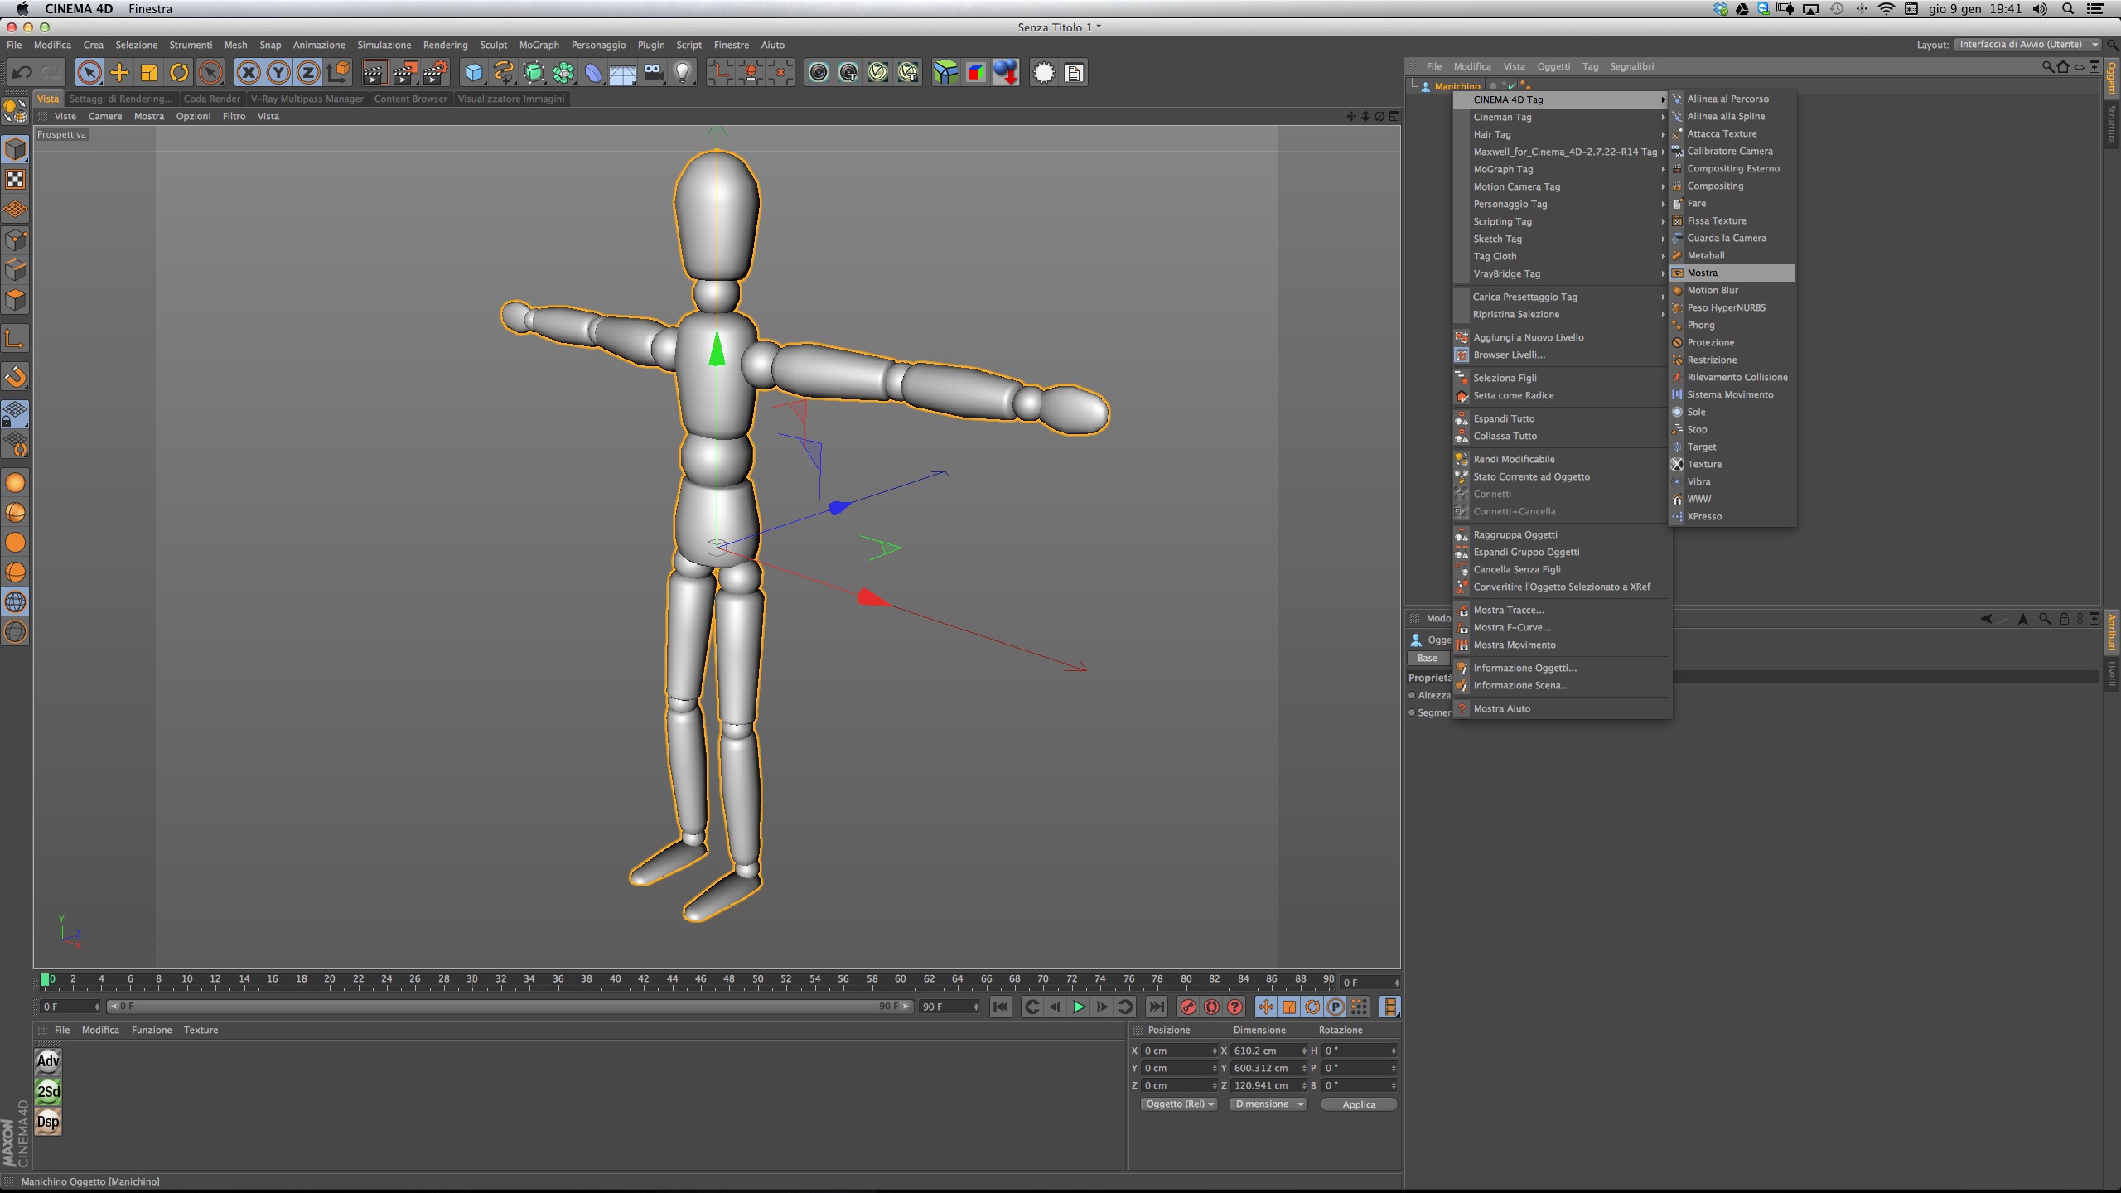Screen dimensions: 2121x1193
Task: Select the Rotate tool in toolbar
Action: click(179, 73)
